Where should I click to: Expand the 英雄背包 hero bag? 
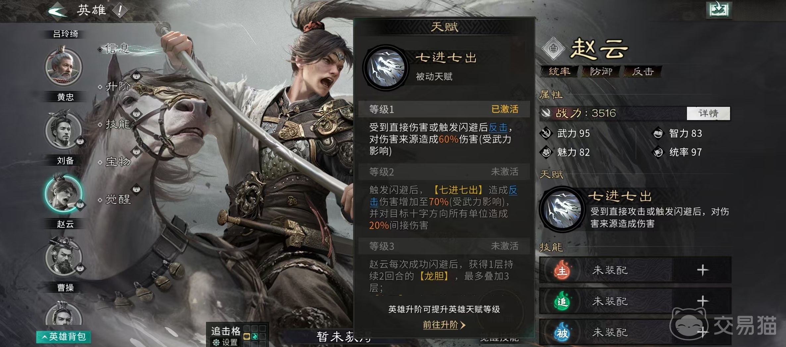64,337
